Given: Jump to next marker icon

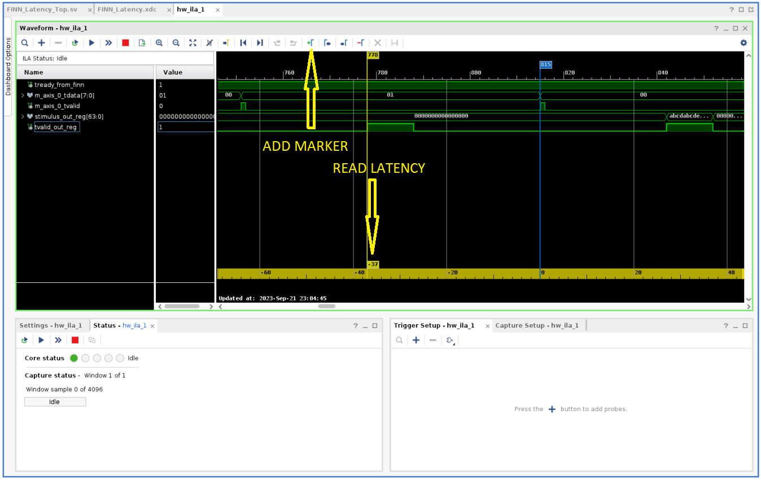Looking at the screenshot, I should coord(344,43).
